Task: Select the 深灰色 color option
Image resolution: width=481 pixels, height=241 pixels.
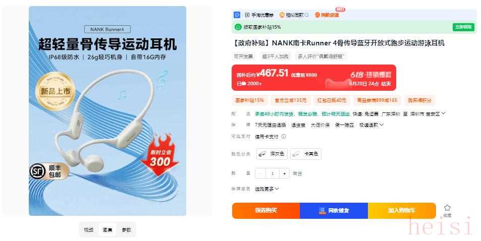Action: click(272, 154)
